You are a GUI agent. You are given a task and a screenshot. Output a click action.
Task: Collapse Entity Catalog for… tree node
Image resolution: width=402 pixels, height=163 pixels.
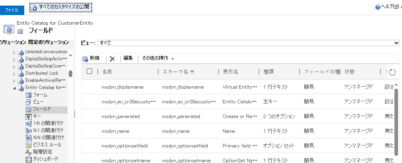coord(14,88)
